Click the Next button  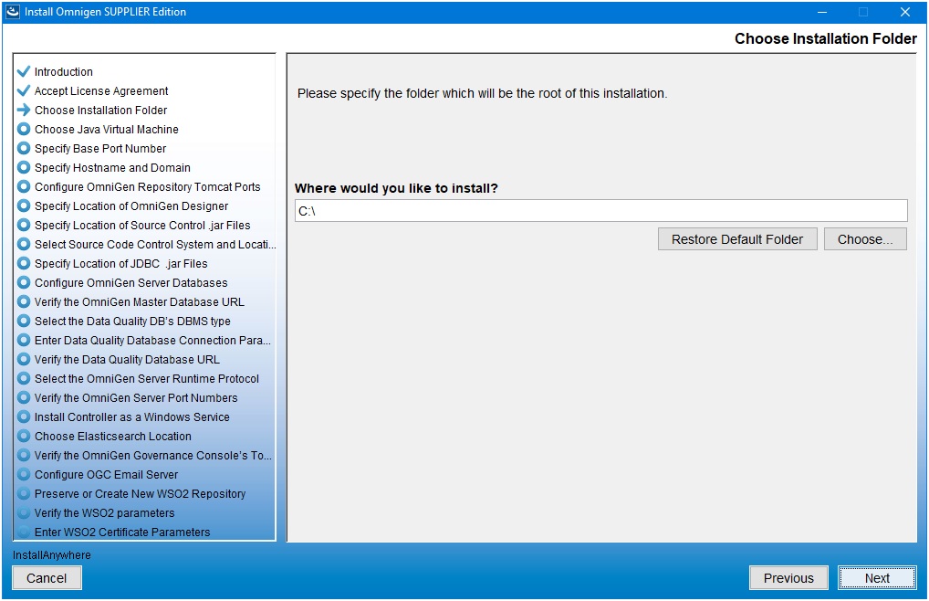[877, 578]
